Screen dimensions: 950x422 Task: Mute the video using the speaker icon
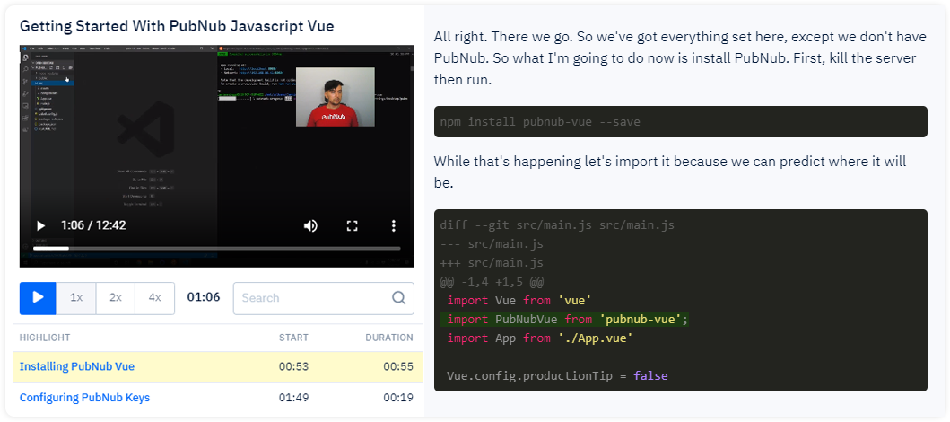click(310, 226)
